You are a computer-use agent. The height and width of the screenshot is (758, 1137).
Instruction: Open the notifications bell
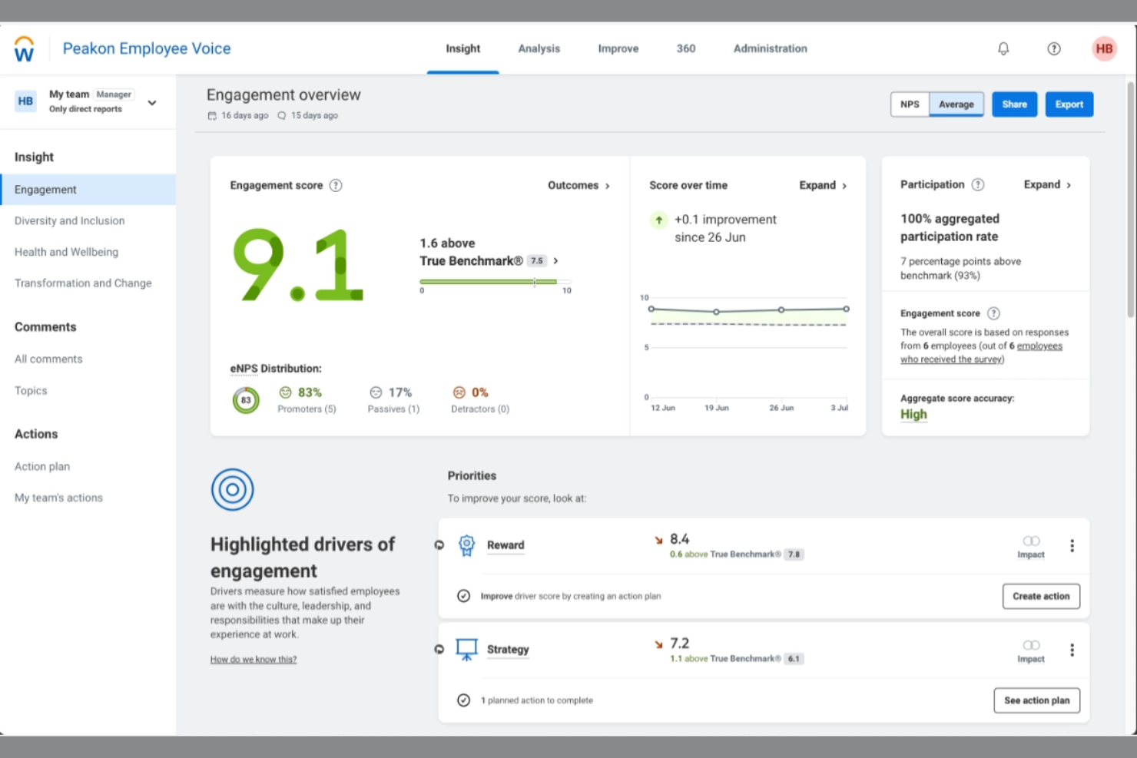click(x=1003, y=48)
